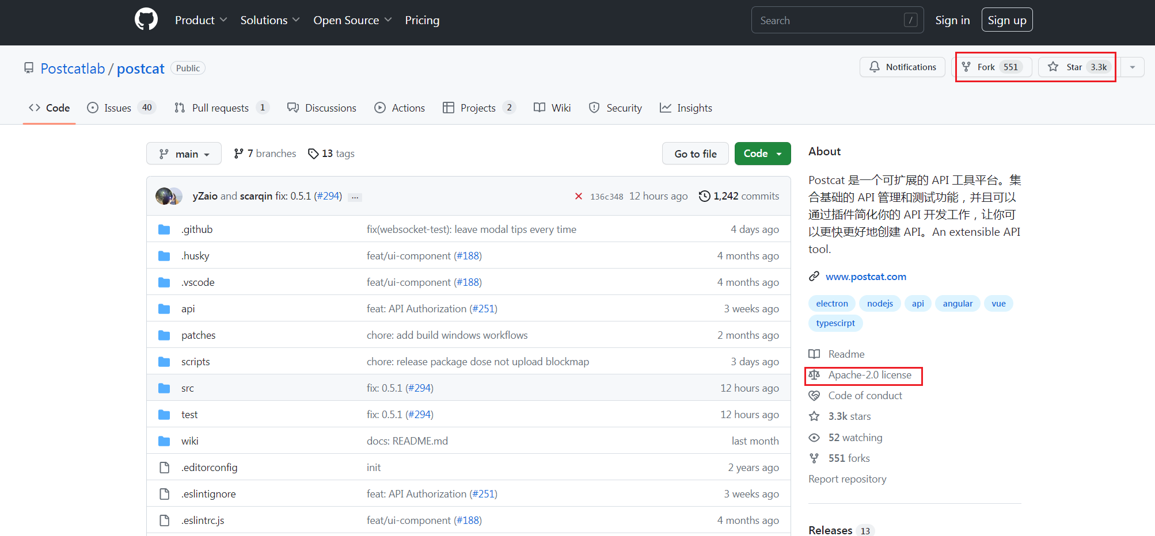Open the Security tab
Image resolution: width=1155 pixels, height=536 pixels.
tap(616, 108)
